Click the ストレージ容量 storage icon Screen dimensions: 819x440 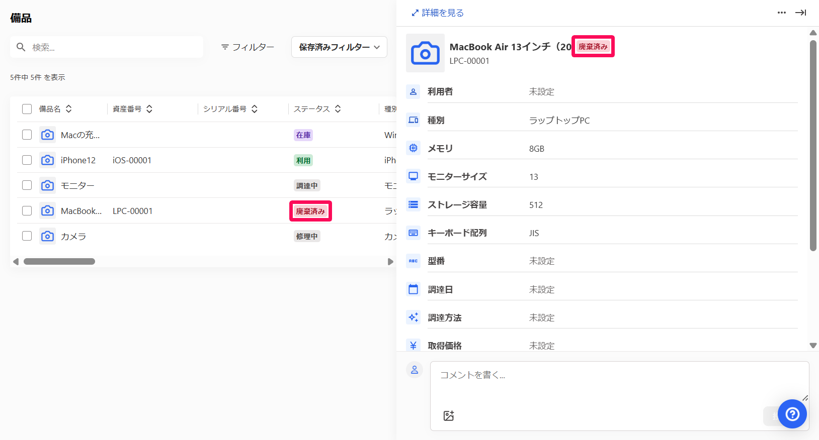[x=413, y=204]
